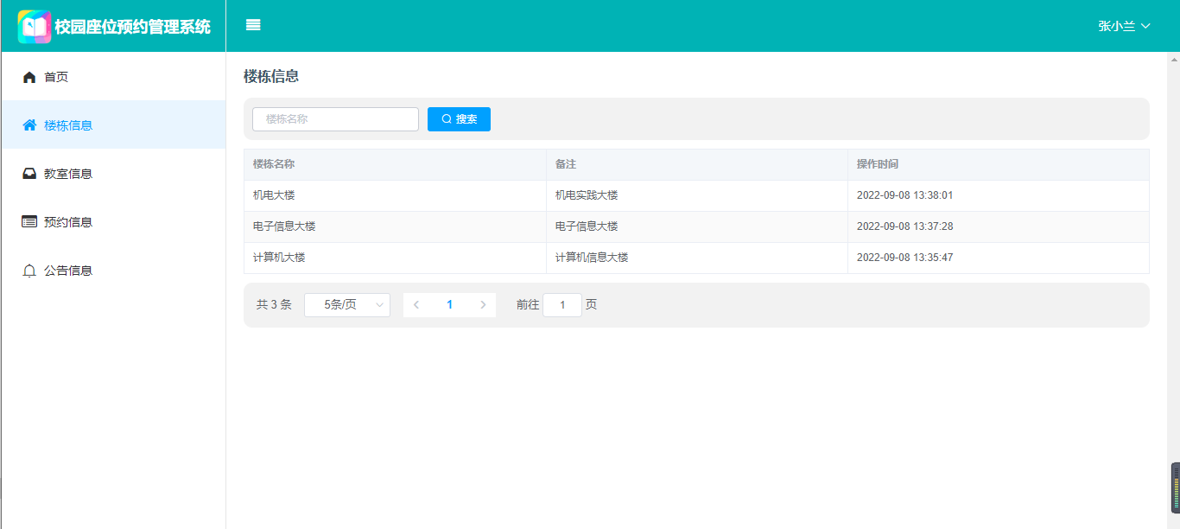Image resolution: width=1180 pixels, height=529 pixels.
Task: Select page number 1 in pagination
Action: [x=449, y=305]
